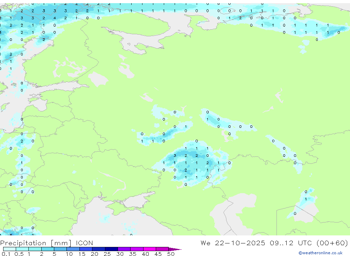Viewport: 350px width, 256px height.
Task: Click the 45–50 mm legend swatch
Action: point(162,249)
